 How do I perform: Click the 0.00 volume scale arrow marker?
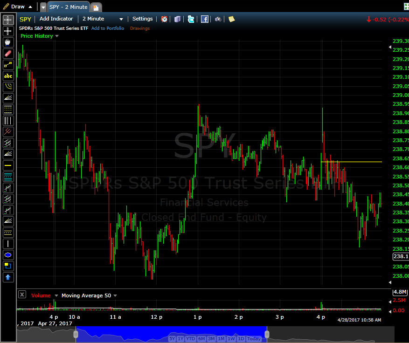tap(390, 311)
